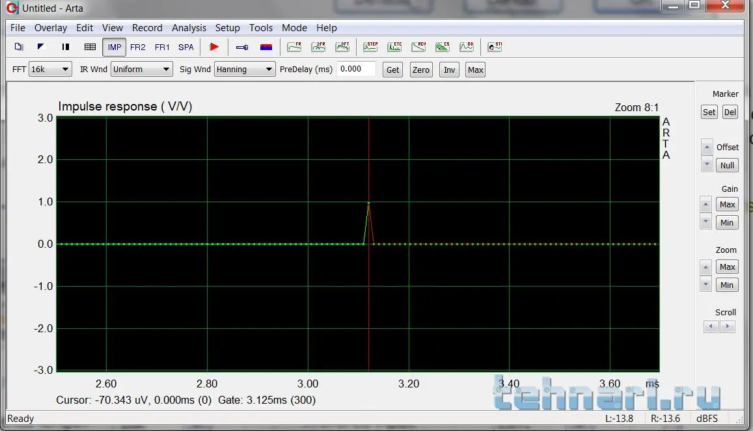This screenshot has width=753, height=431.
Task: Click the Gain Max button
Action: [x=727, y=205]
